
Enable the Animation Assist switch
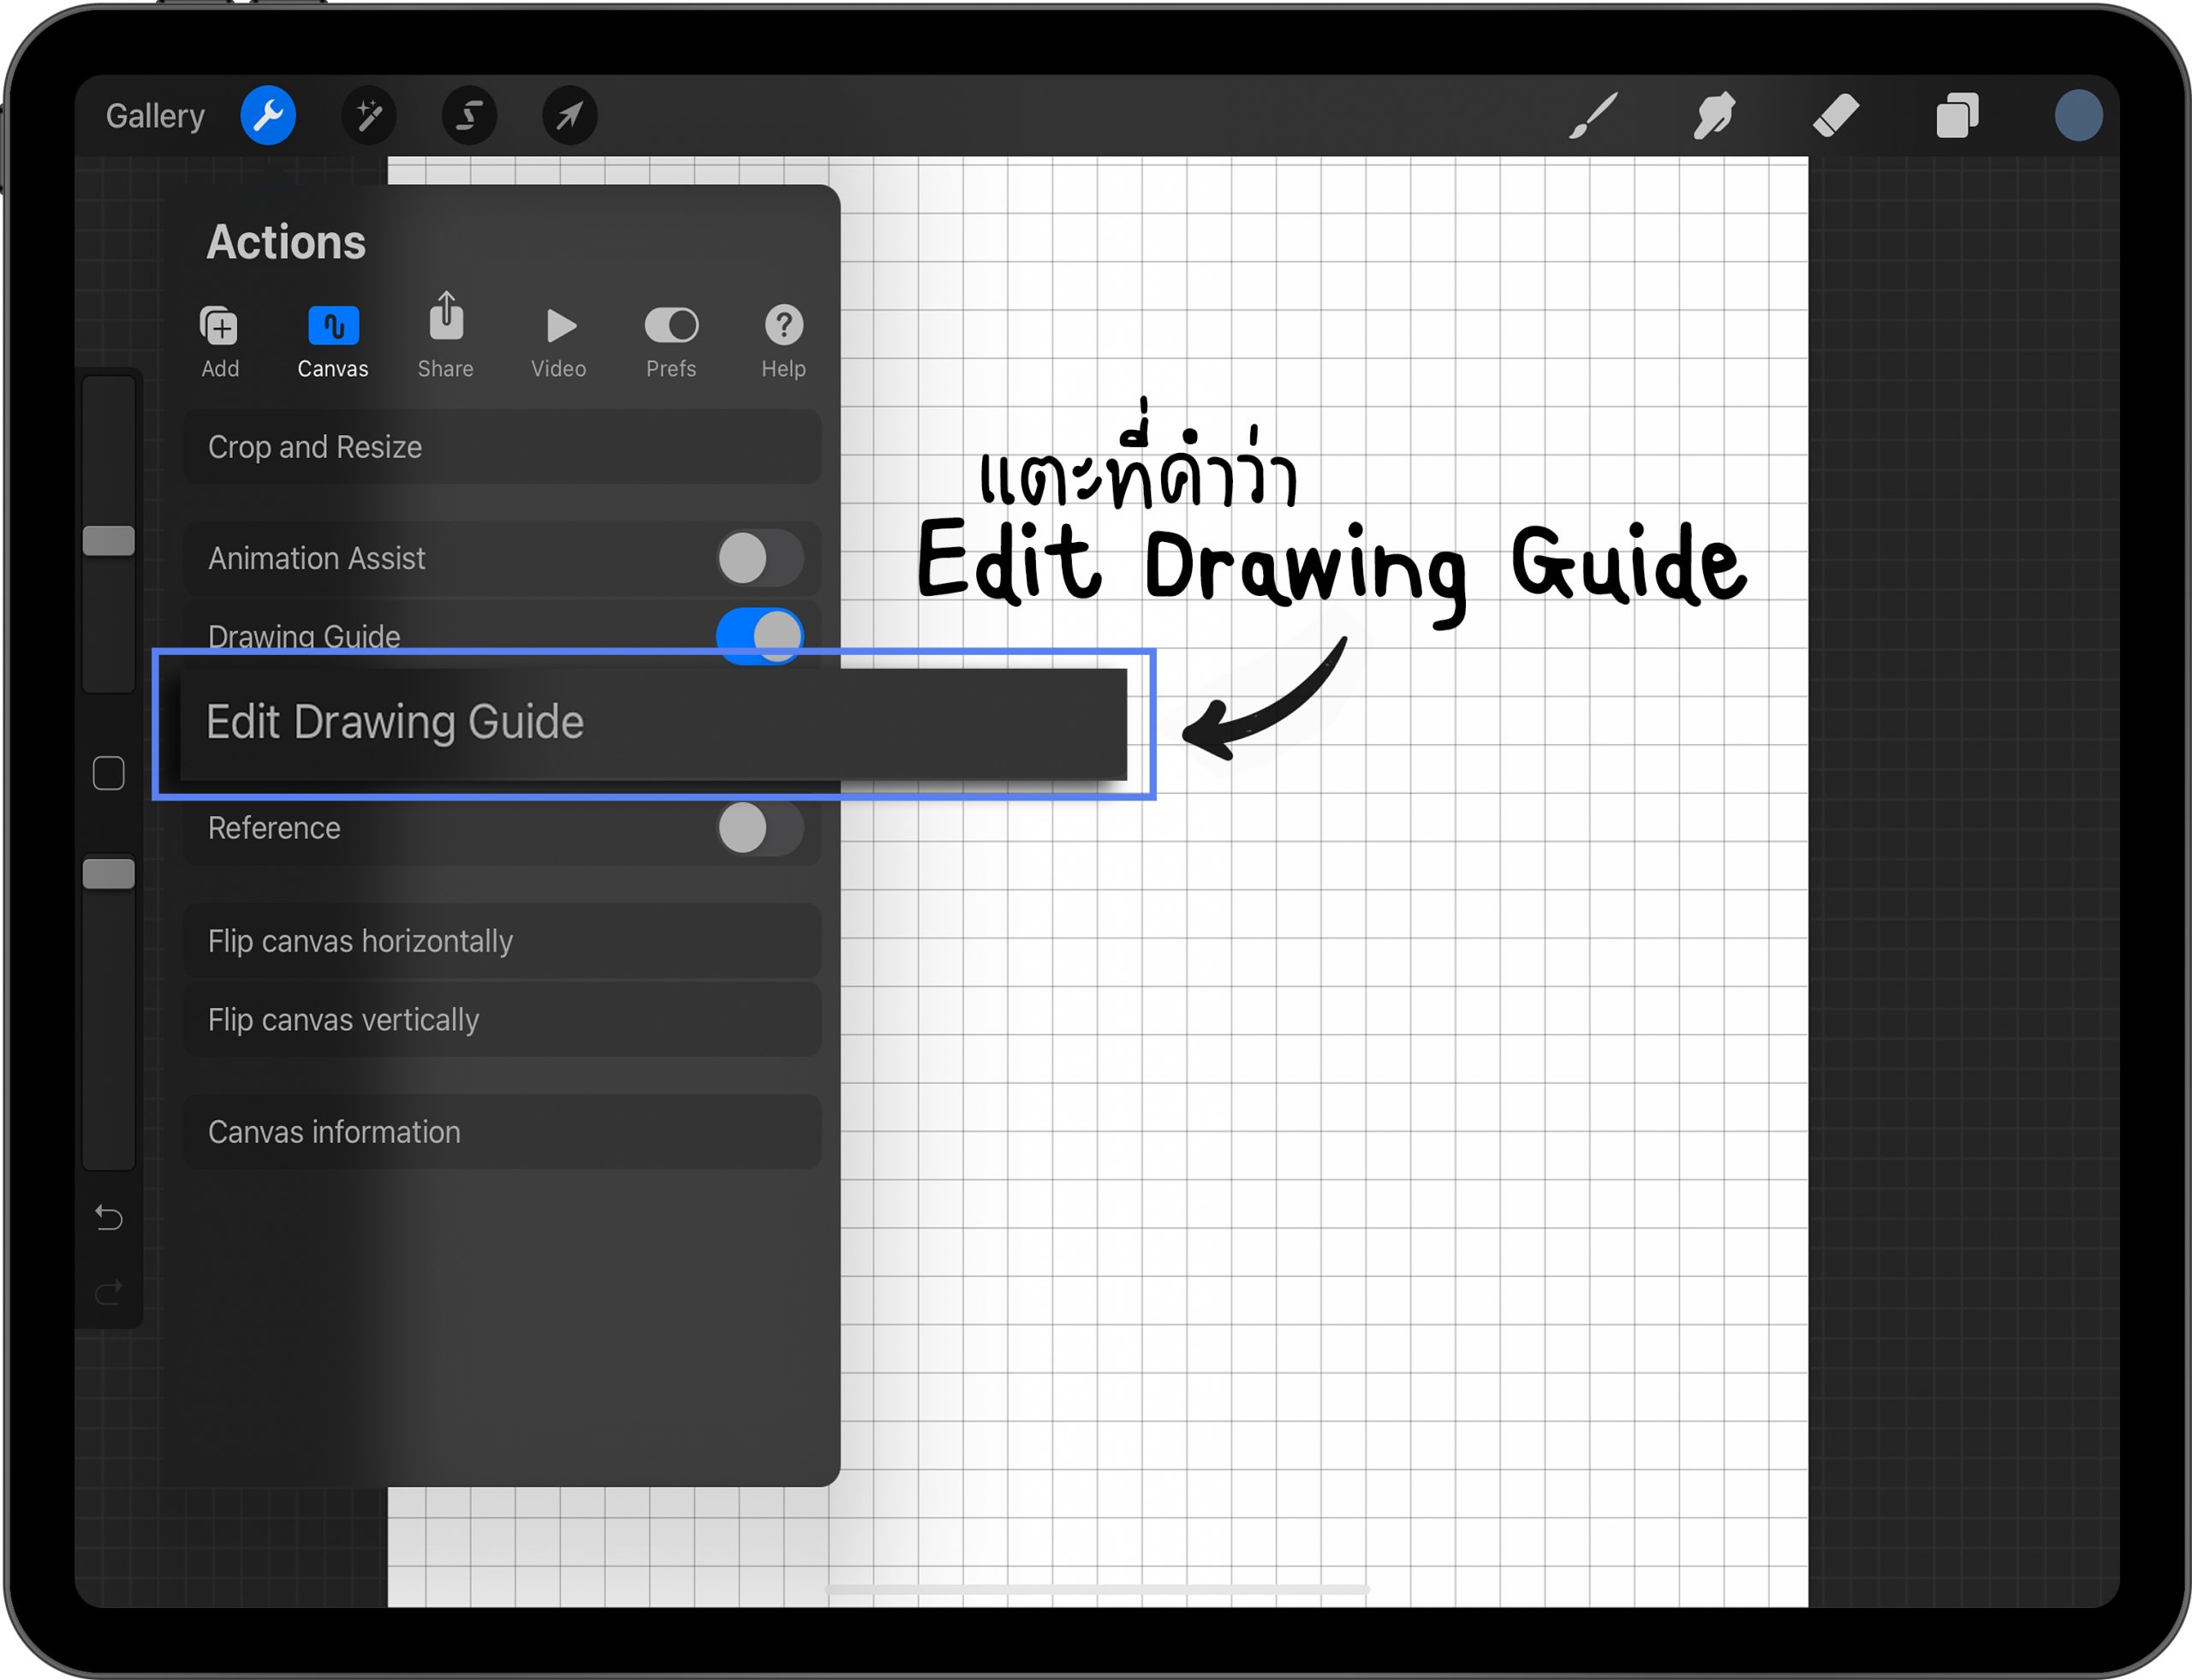click(x=759, y=558)
